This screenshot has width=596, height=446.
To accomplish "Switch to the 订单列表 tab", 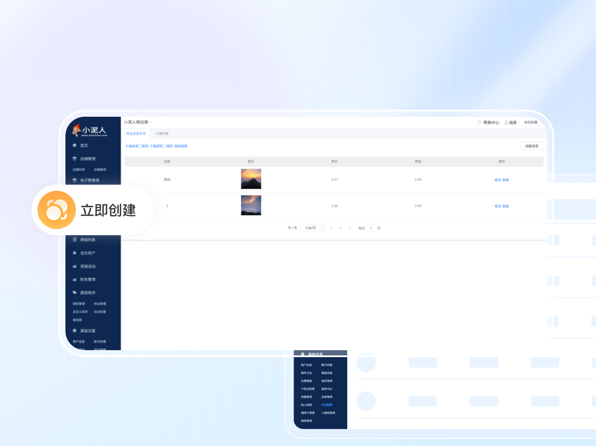I will pyautogui.click(x=162, y=134).
